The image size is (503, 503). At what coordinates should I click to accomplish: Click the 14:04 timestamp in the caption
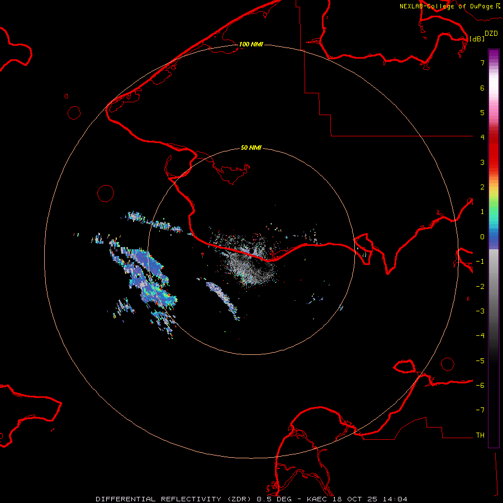(396, 499)
